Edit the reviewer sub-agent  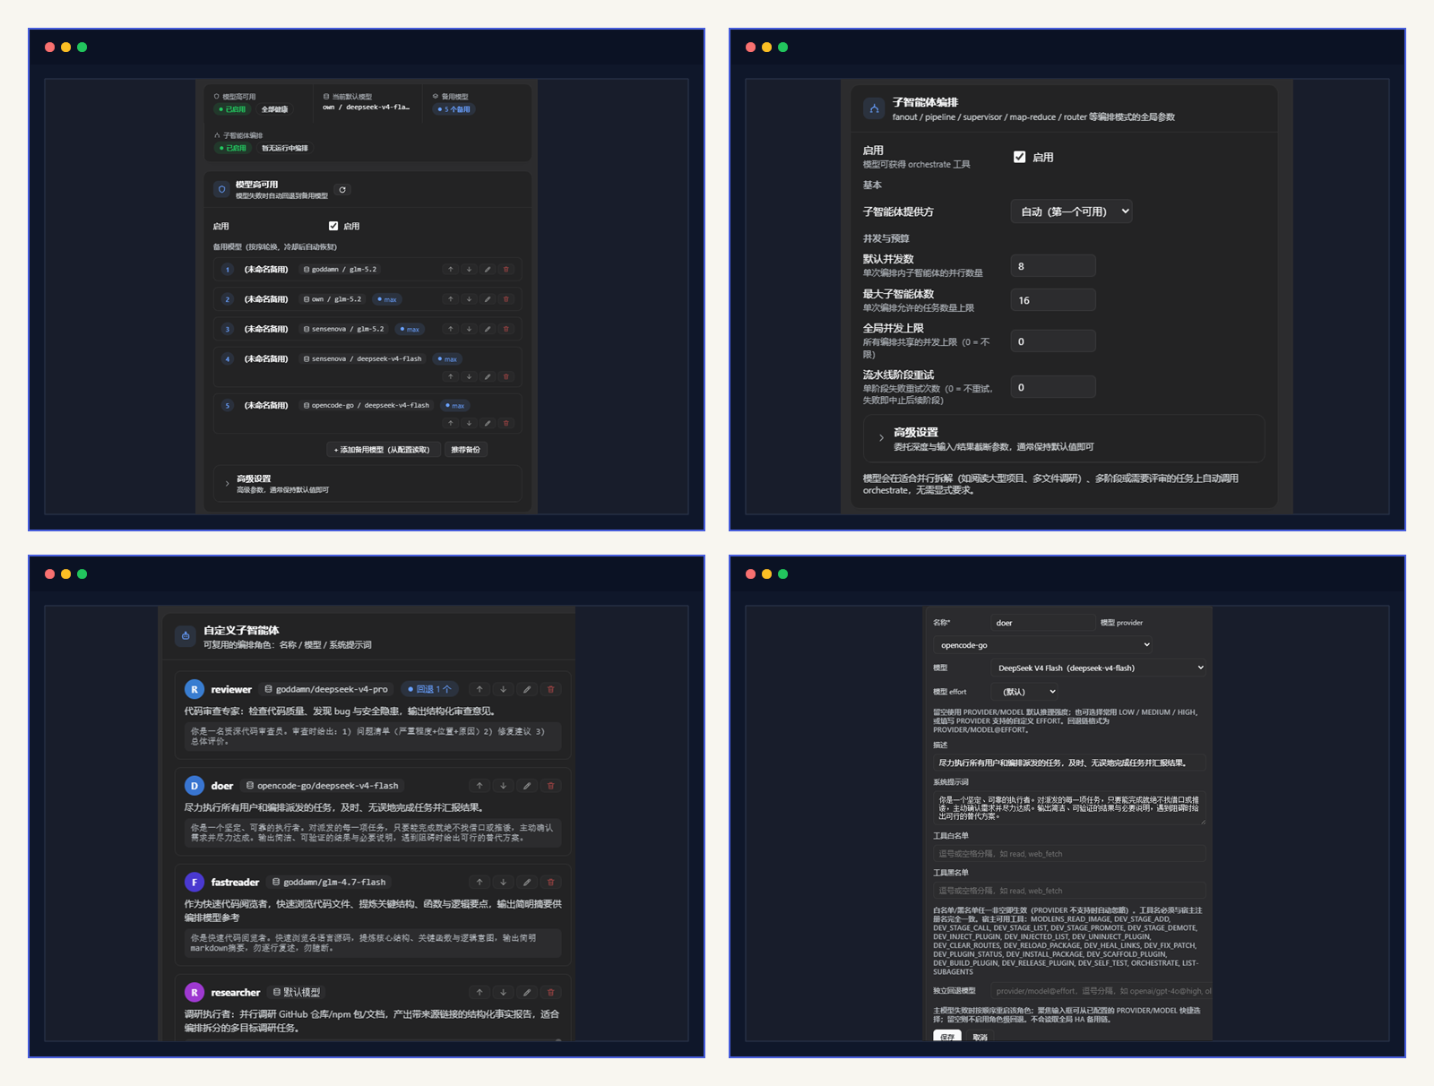point(527,689)
